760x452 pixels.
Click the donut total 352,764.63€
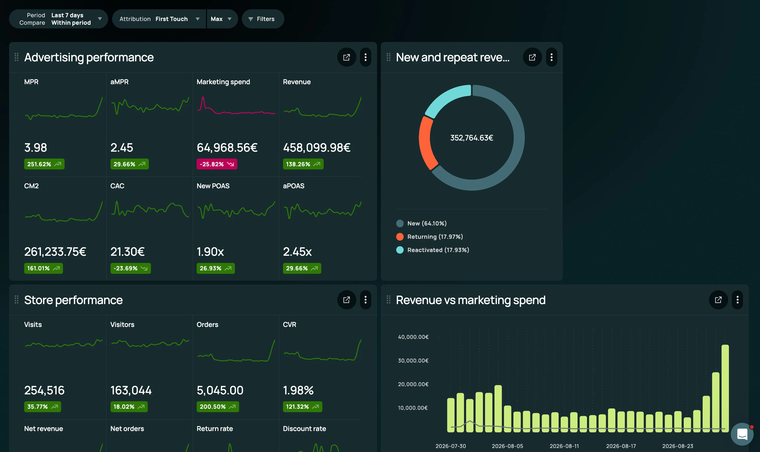point(471,138)
